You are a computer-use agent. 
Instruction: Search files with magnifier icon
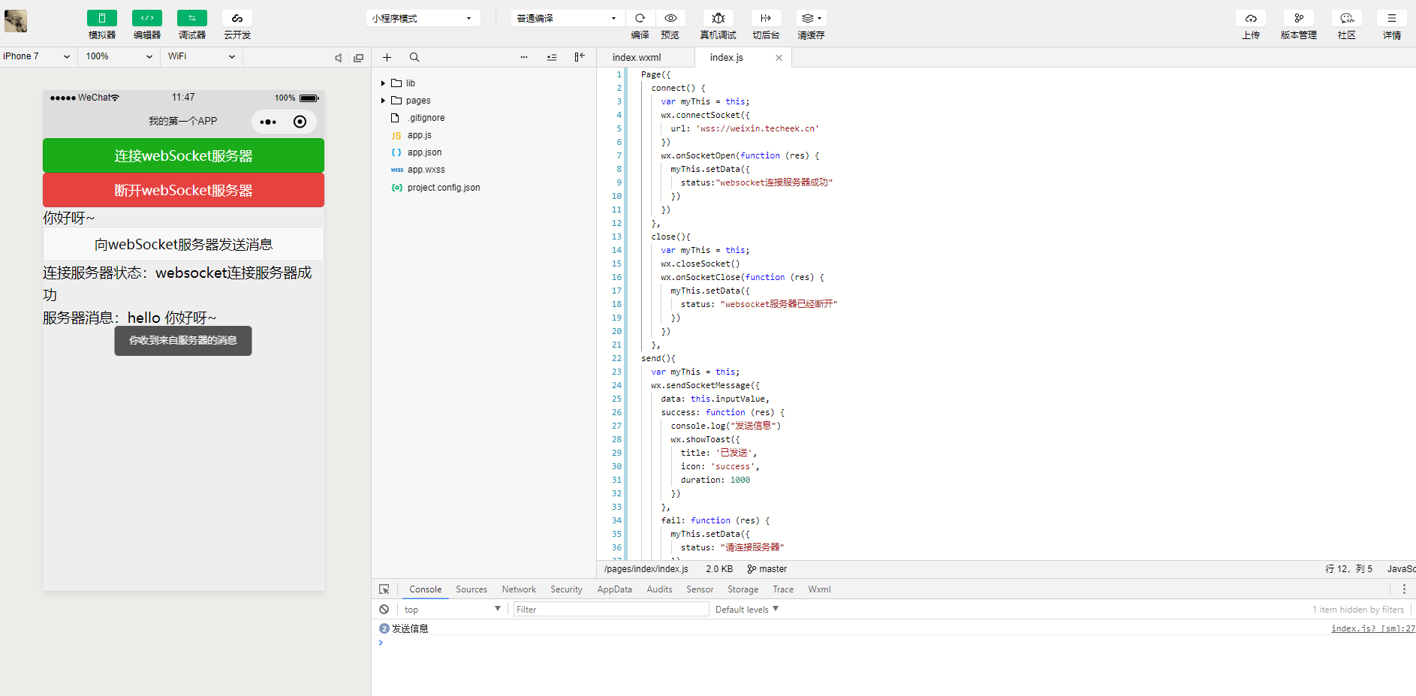tap(414, 57)
